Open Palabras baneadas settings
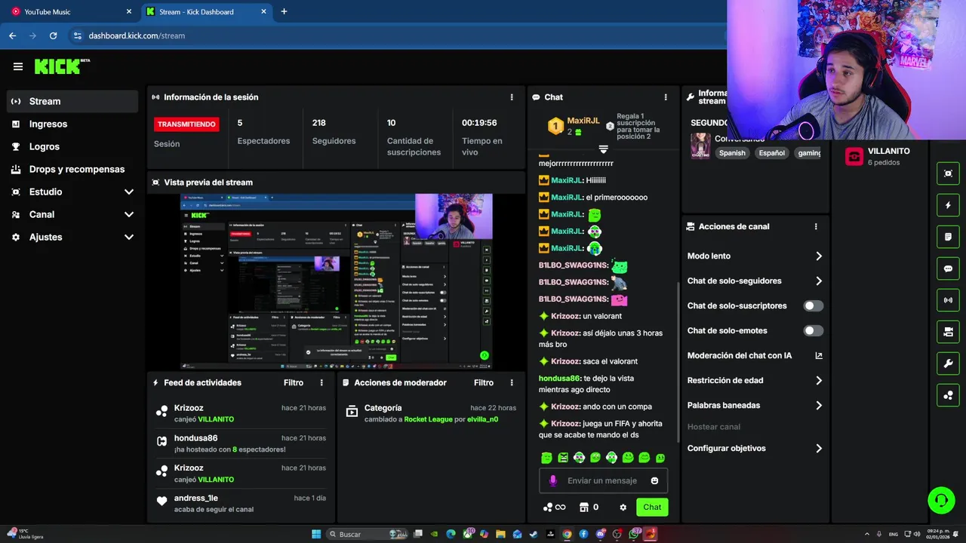Viewport: 966px width, 543px height. 755,406
